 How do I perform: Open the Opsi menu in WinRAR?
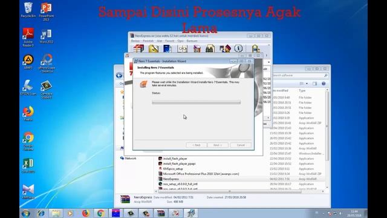(180, 41)
